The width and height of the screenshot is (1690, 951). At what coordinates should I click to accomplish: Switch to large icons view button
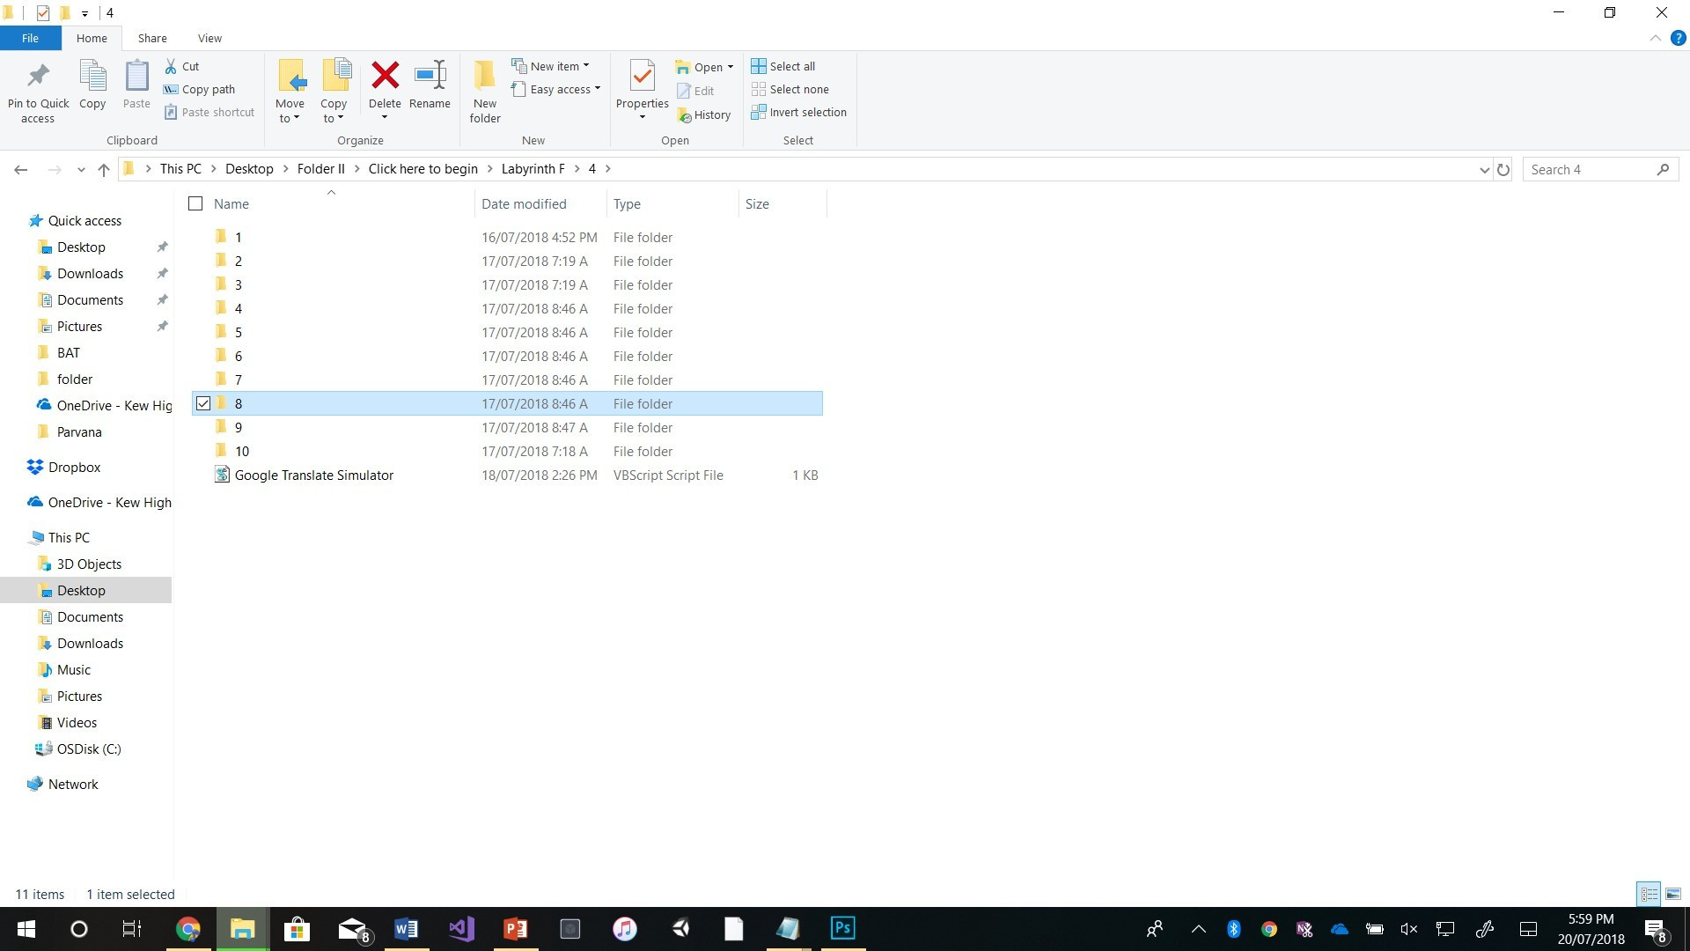click(x=1673, y=894)
